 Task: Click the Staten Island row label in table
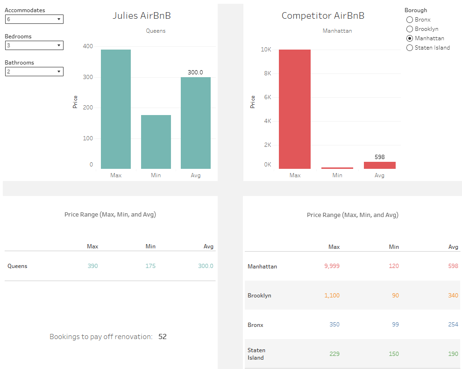256,354
